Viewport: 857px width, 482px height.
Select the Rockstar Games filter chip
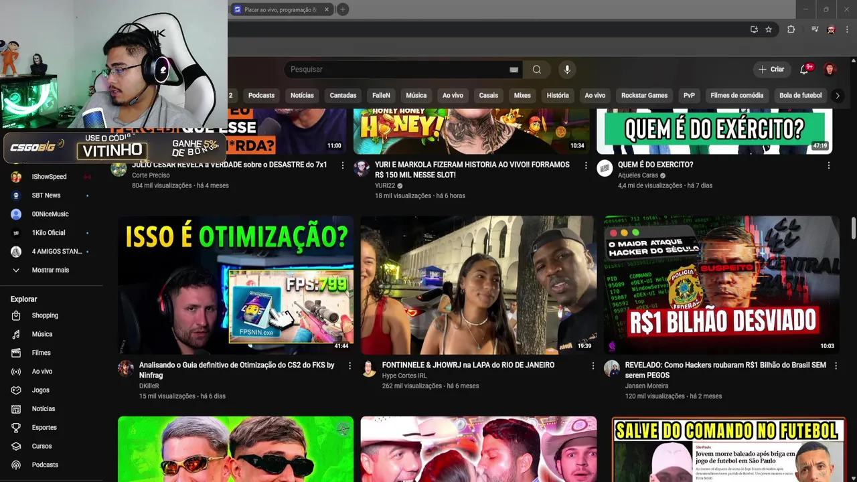[644, 96]
